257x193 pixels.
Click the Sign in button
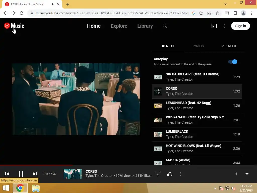coord(240,26)
